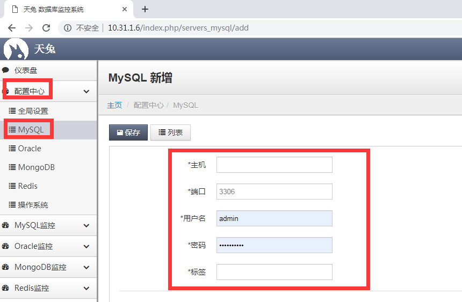
Task: Expand the MySQL监控 chevron
Action: 86,226
